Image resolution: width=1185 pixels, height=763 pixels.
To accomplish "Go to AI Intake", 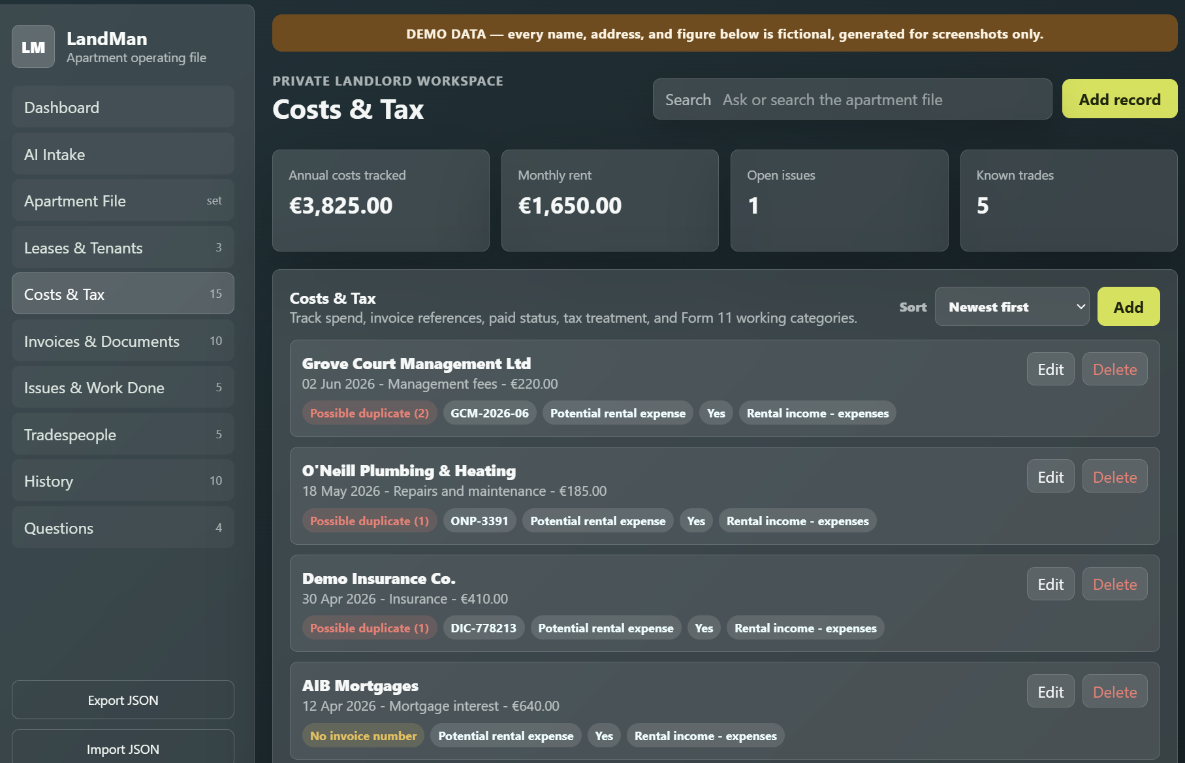I will tap(123, 154).
